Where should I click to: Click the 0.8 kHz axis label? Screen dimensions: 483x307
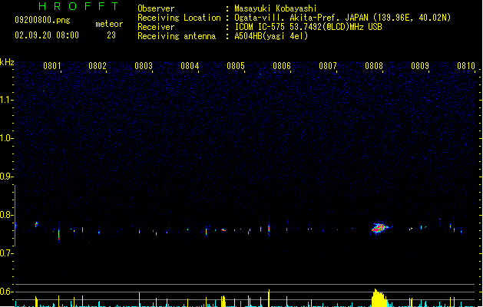click(6, 215)
